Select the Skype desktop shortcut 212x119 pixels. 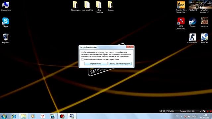point(6,22)
